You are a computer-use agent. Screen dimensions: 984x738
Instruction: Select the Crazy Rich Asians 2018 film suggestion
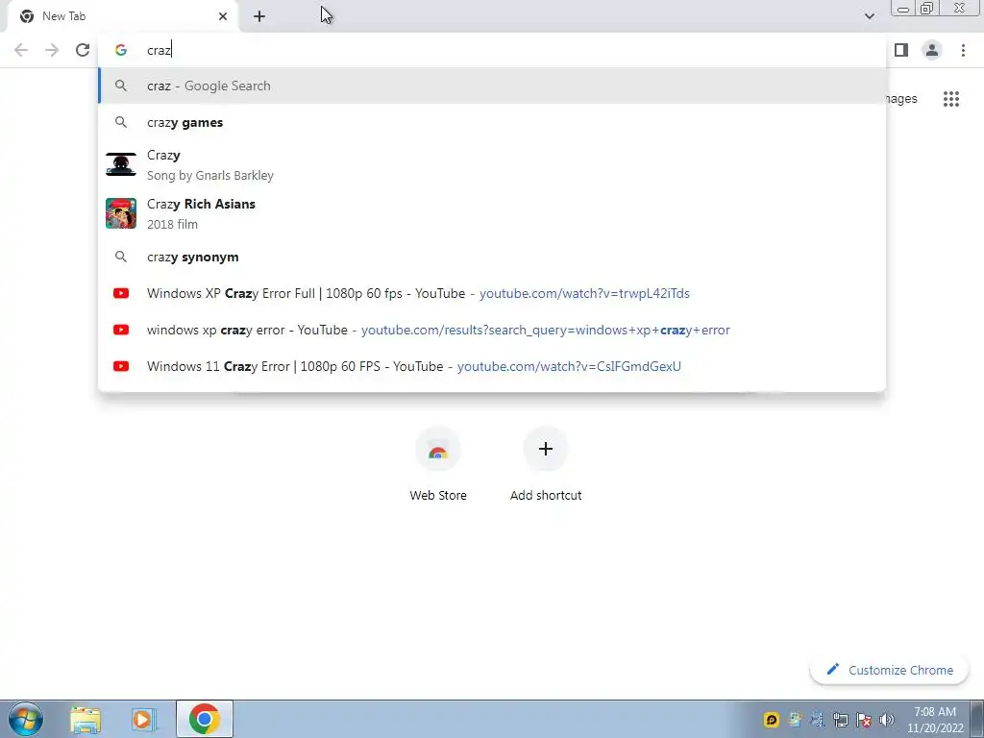[x=492, y=214]
